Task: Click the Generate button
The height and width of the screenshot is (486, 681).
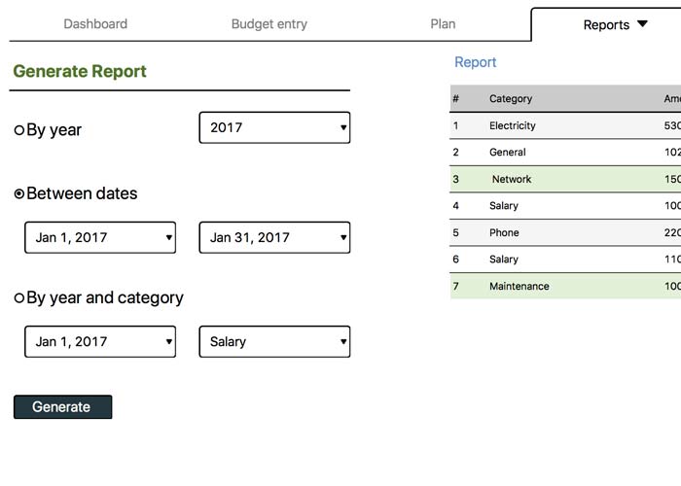Action: [x=63, y=406]
